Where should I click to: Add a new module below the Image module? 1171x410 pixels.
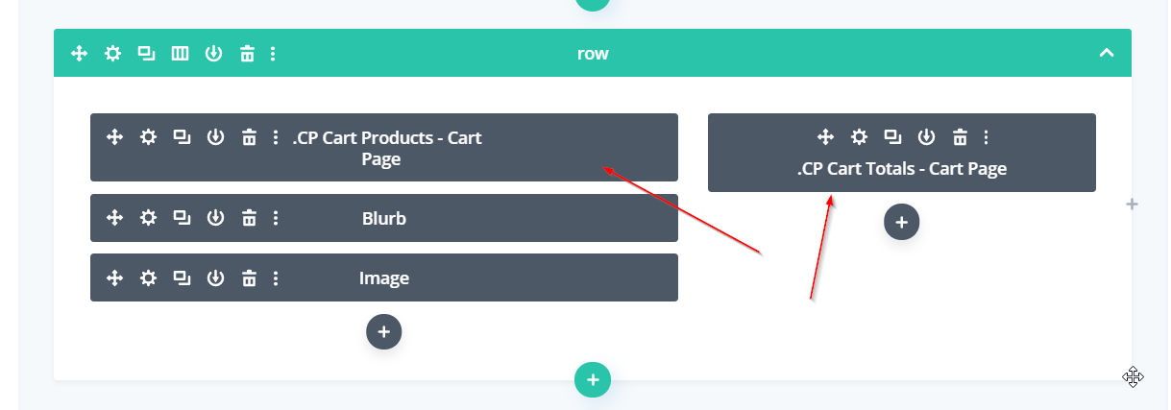coord(383,332)
